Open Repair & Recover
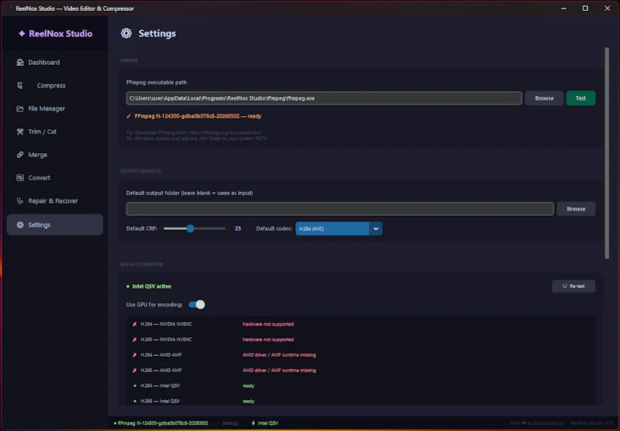 [x=55, y=201]
